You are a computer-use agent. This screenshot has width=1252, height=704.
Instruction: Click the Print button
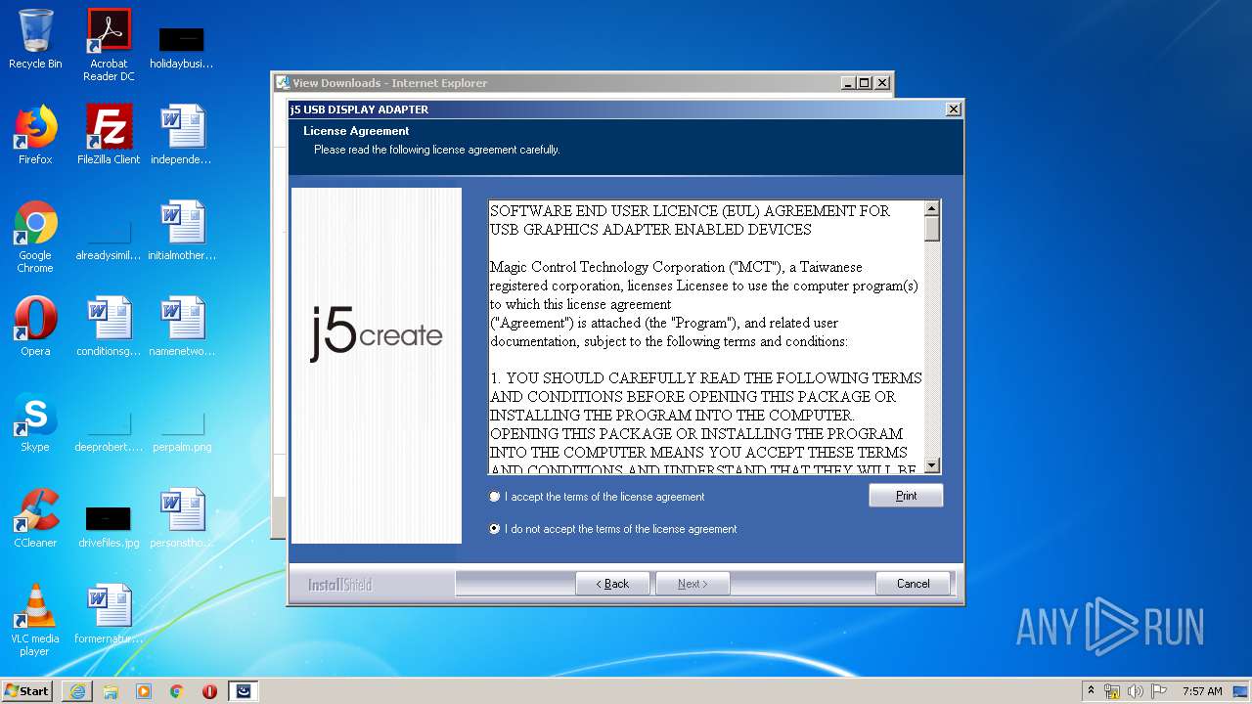(906, 496)
